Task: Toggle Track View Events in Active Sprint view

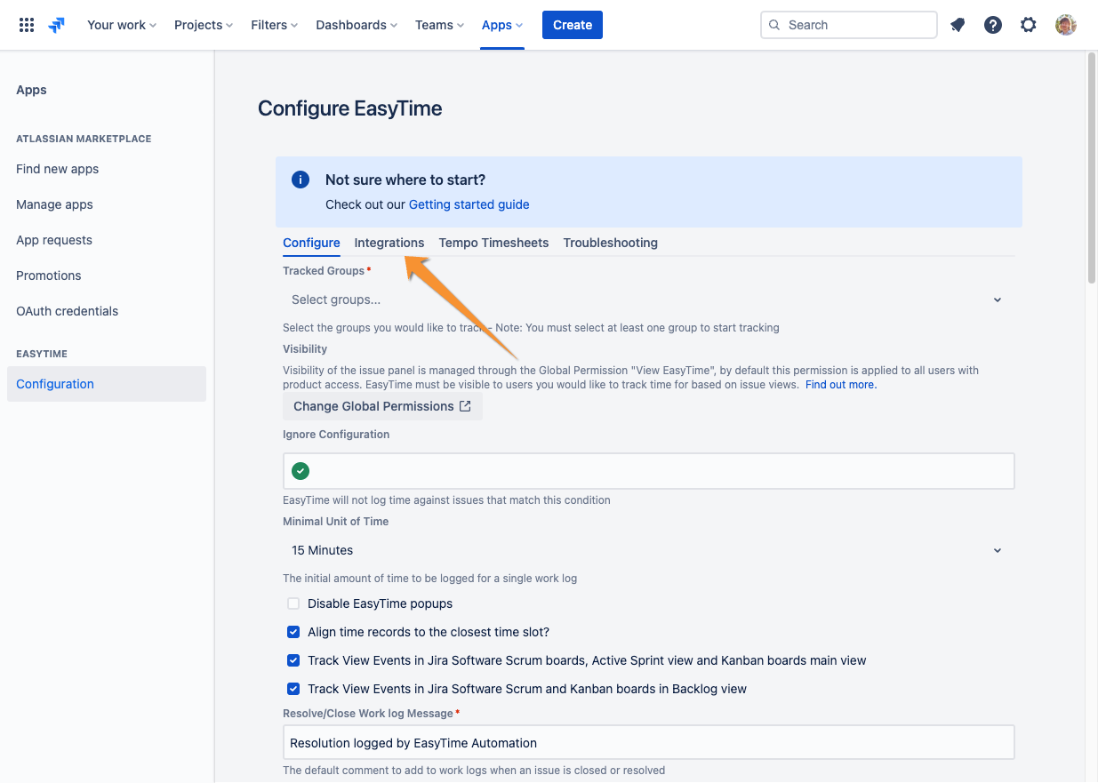Action: tap(293, 660)
